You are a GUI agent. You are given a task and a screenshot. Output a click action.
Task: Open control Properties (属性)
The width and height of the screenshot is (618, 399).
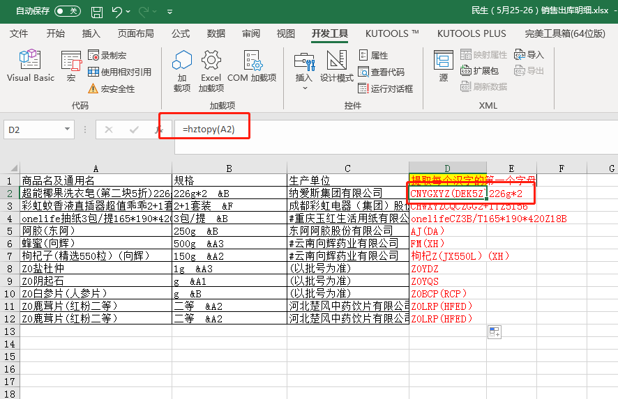374,56
